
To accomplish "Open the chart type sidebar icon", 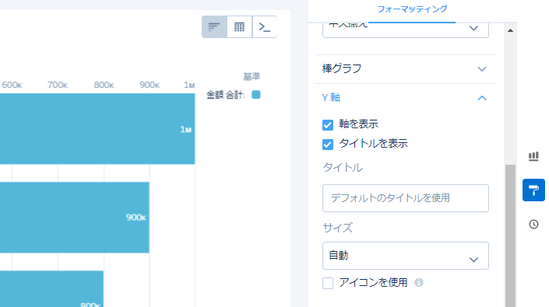I will tap(533, 156).
